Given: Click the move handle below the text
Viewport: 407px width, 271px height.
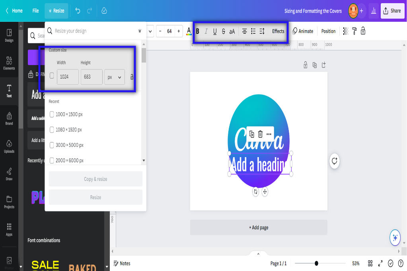Looking at the screenshot, I should tap(265, 192).
